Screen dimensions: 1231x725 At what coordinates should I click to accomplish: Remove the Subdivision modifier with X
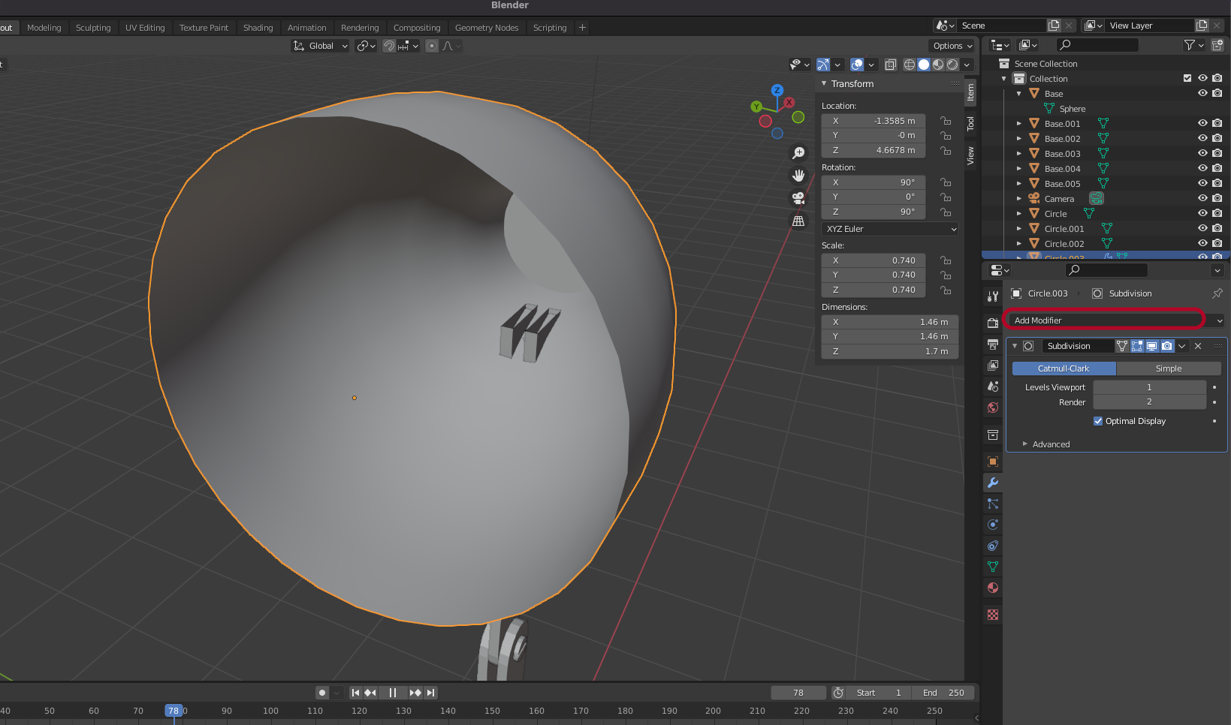tap(1198, 346)
